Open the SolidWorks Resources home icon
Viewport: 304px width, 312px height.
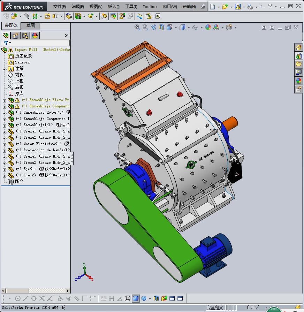coord(298,48)
